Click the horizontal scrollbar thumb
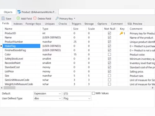155x116 pixels. pyautogui.click(x=10, y=88)
